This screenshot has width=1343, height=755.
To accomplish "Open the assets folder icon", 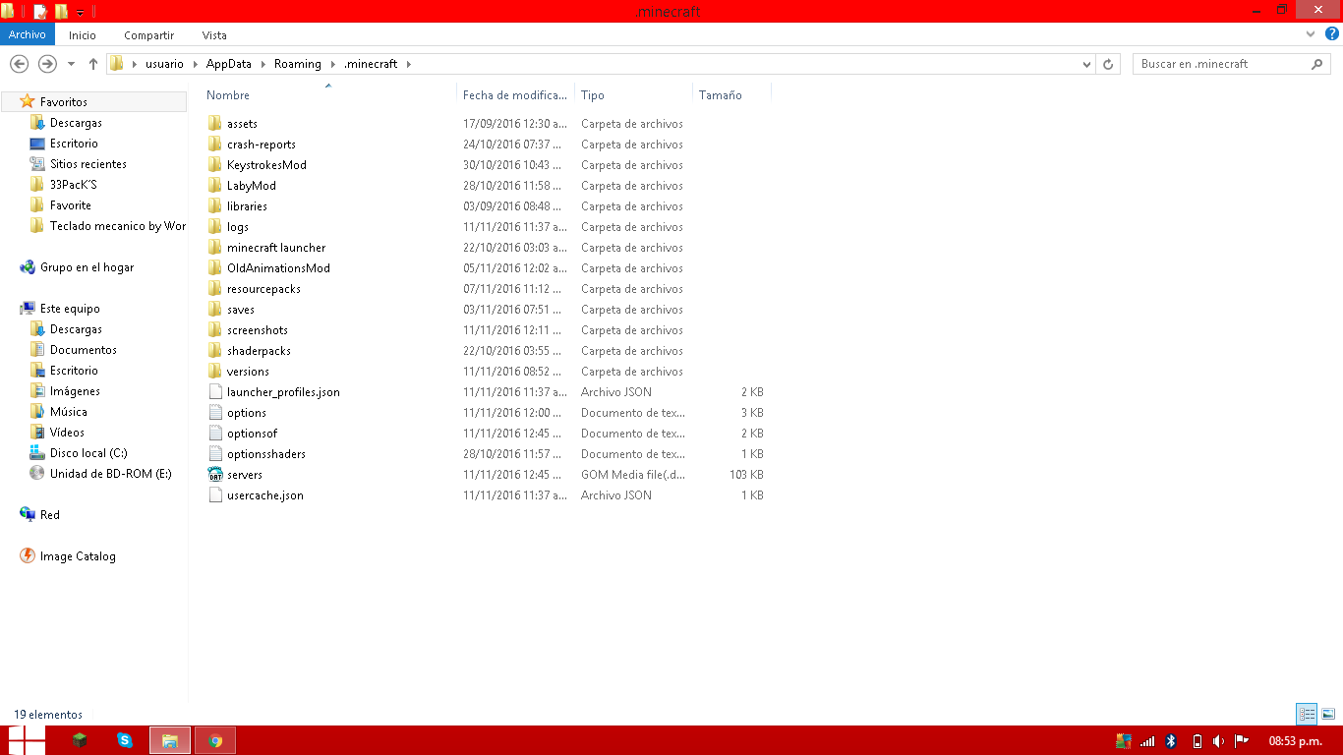I will [216, 124].
